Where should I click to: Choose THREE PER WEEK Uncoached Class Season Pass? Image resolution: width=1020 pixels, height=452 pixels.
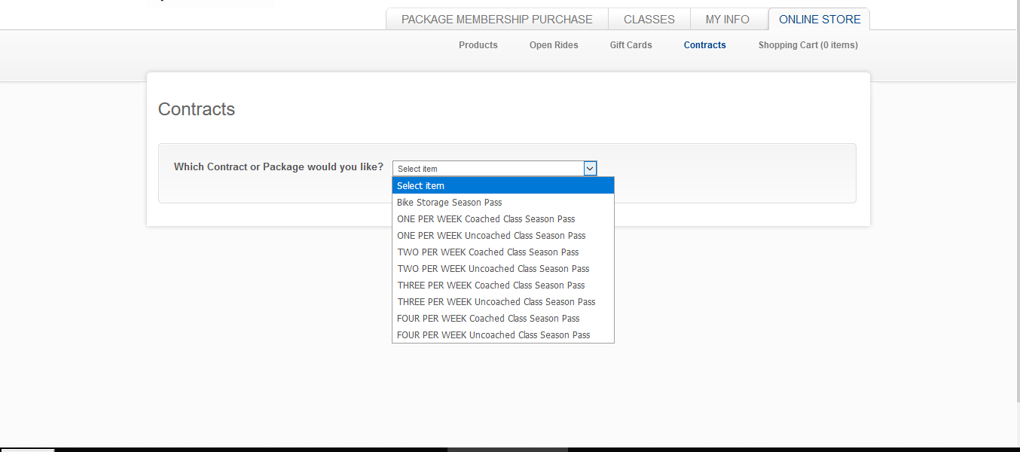(x=502, y=302)
